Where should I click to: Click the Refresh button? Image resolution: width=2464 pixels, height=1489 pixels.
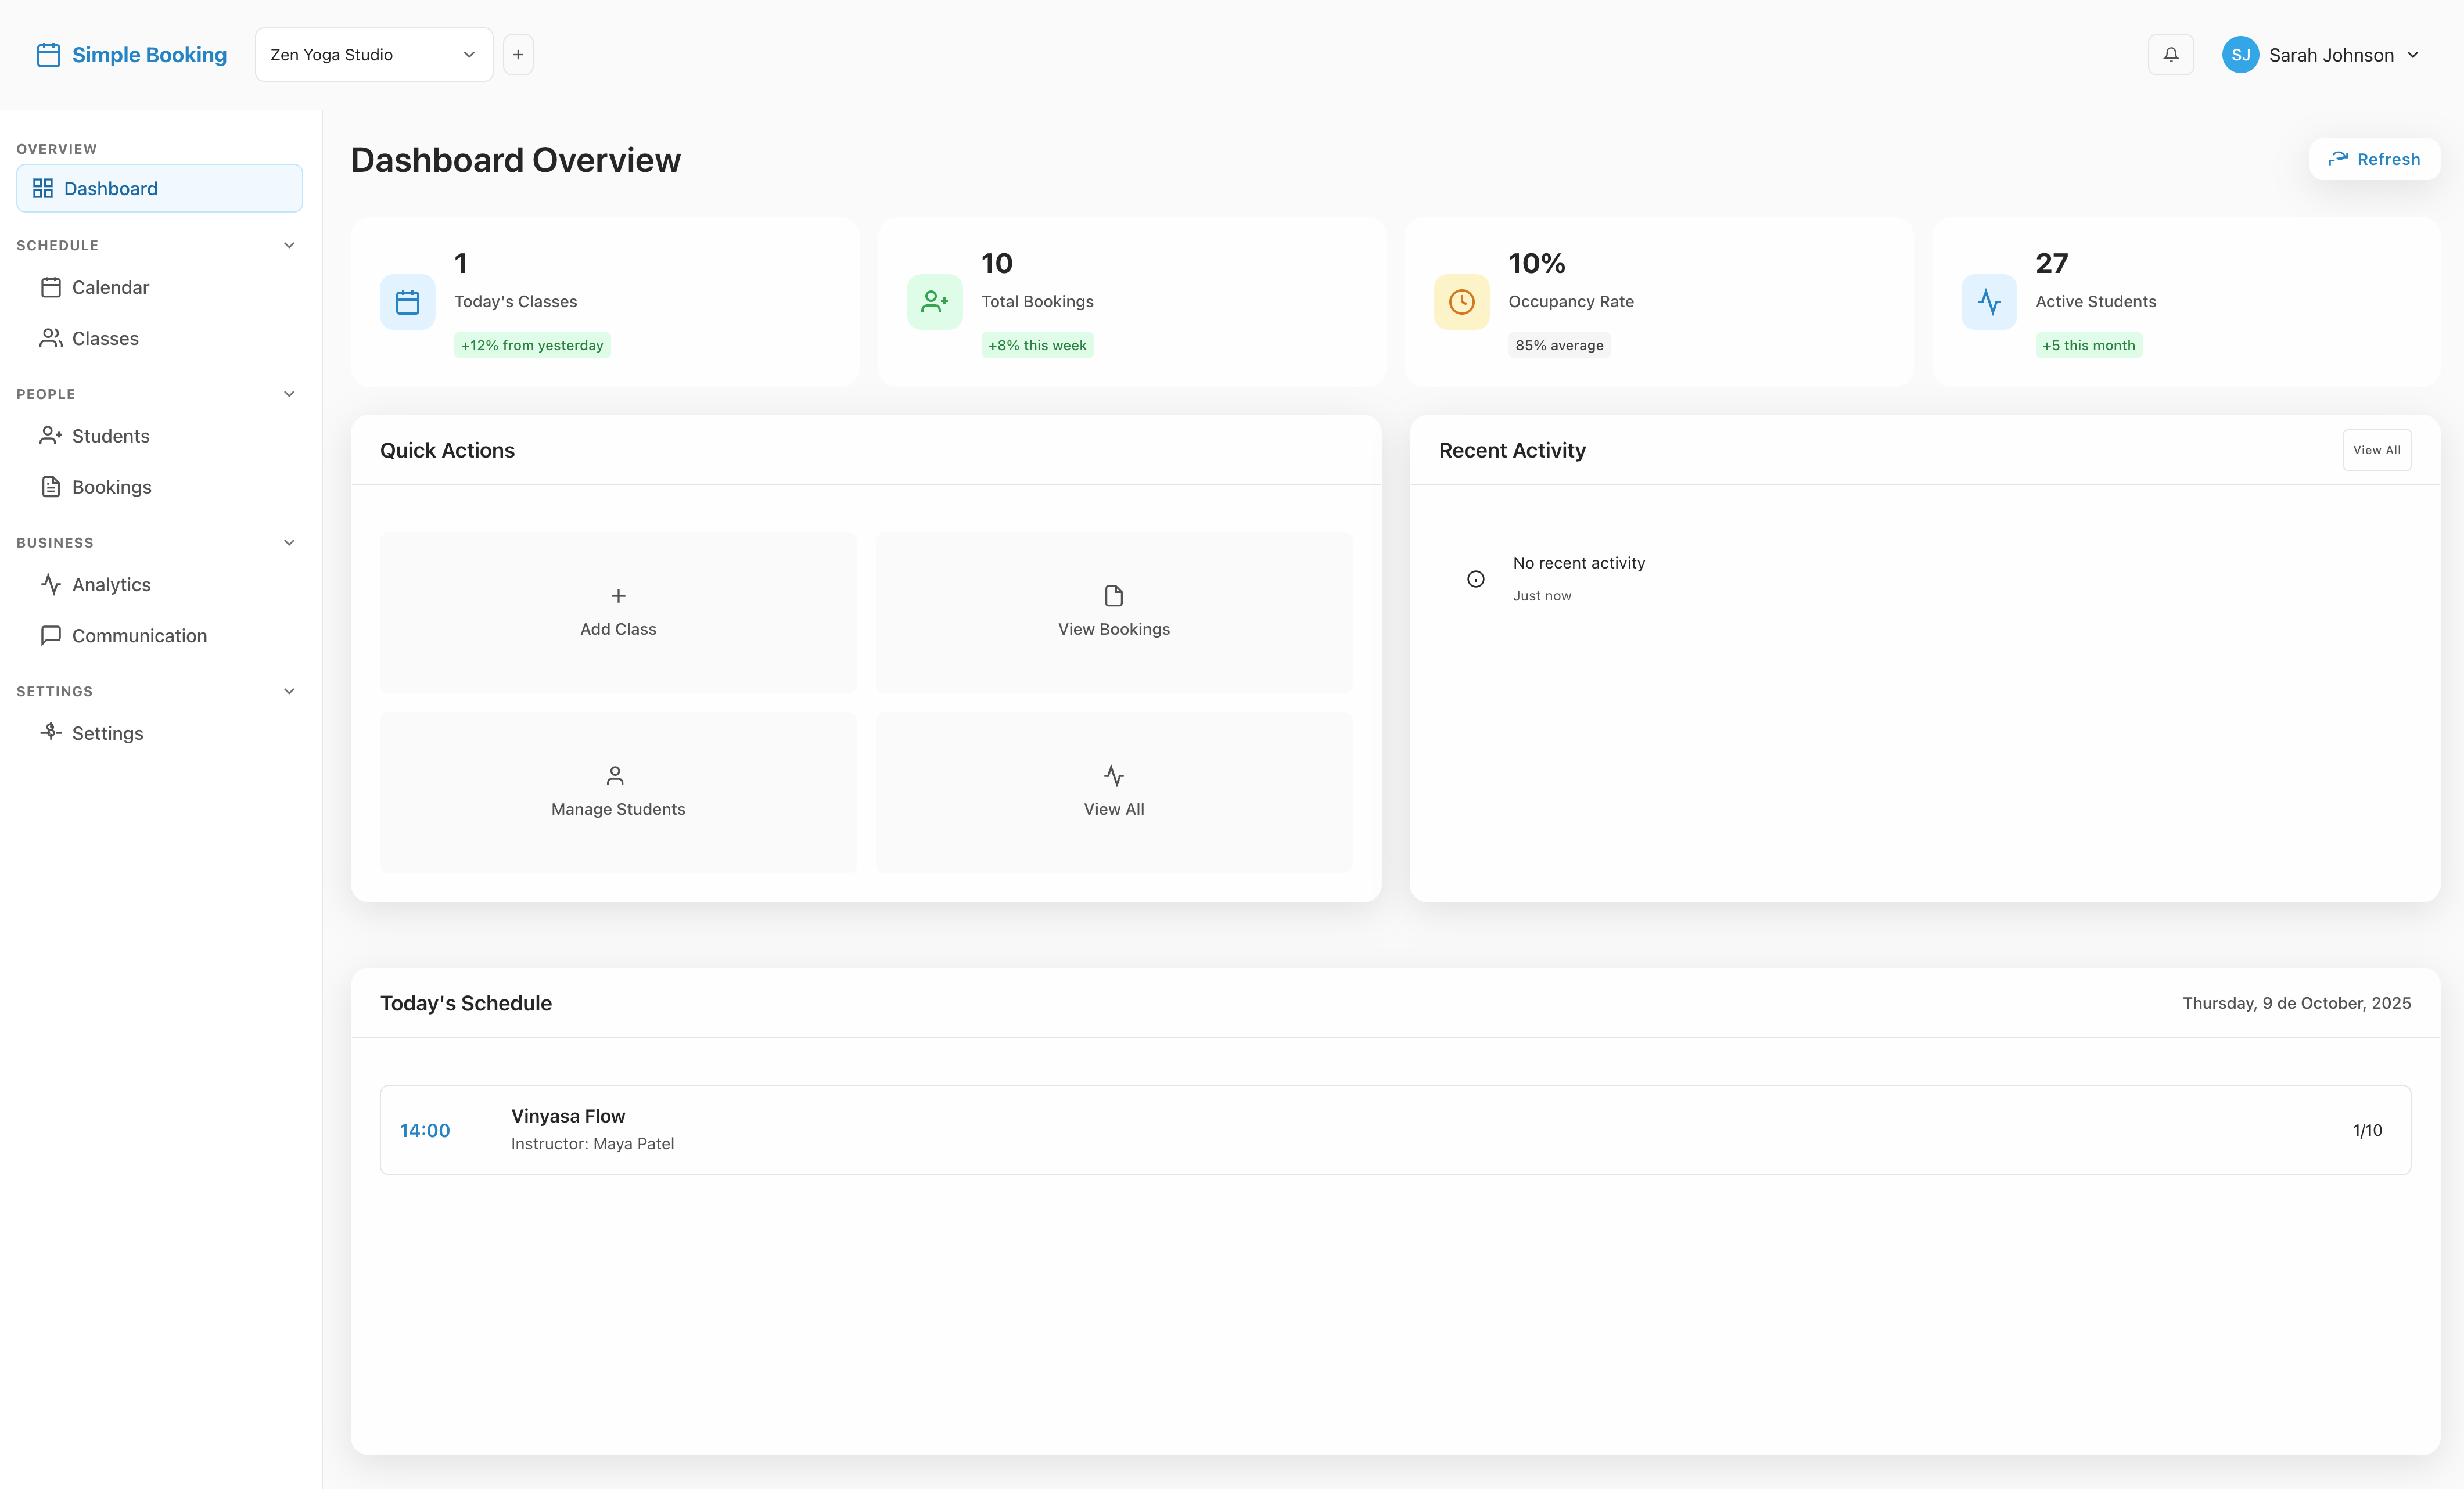(2375, 158)
